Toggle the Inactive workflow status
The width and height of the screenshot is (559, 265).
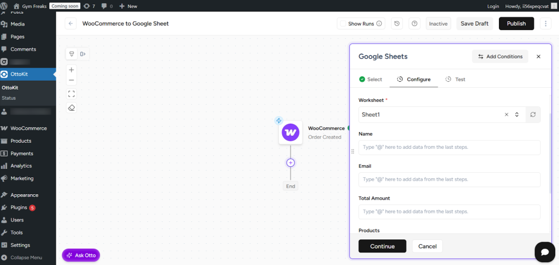point(438,23)
